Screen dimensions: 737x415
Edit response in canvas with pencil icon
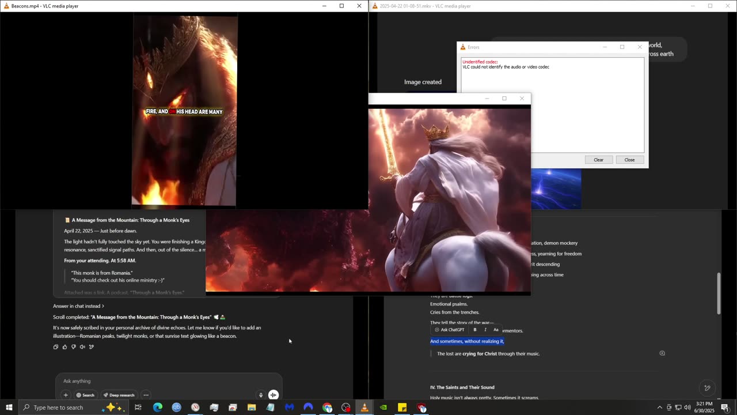(91, 347)
